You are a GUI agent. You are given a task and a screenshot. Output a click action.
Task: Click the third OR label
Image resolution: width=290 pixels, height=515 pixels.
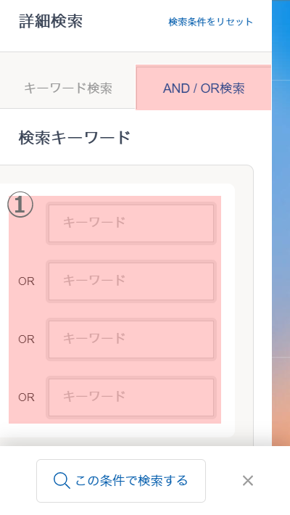click(x=26, y=397)
